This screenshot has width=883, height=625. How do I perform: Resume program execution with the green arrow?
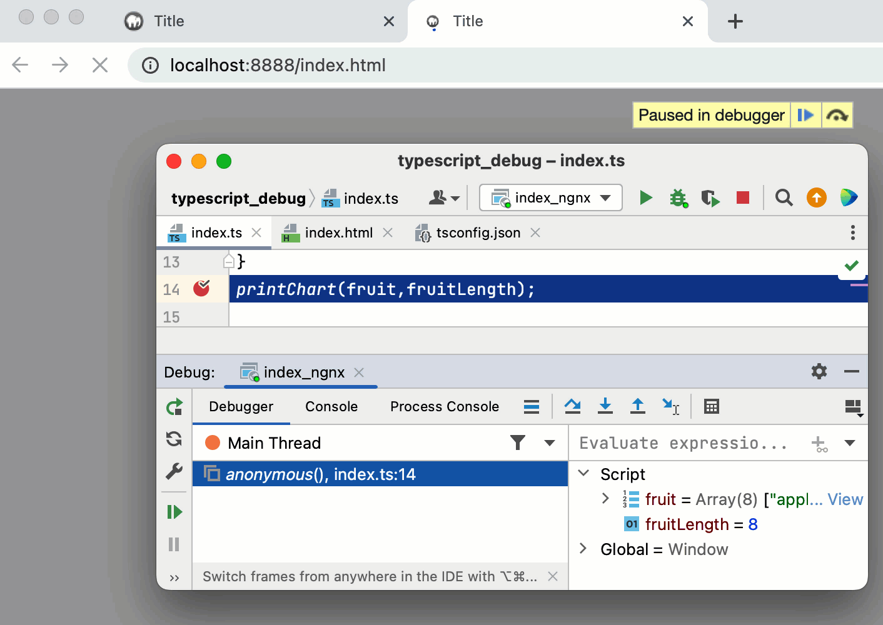coord(174,512)
